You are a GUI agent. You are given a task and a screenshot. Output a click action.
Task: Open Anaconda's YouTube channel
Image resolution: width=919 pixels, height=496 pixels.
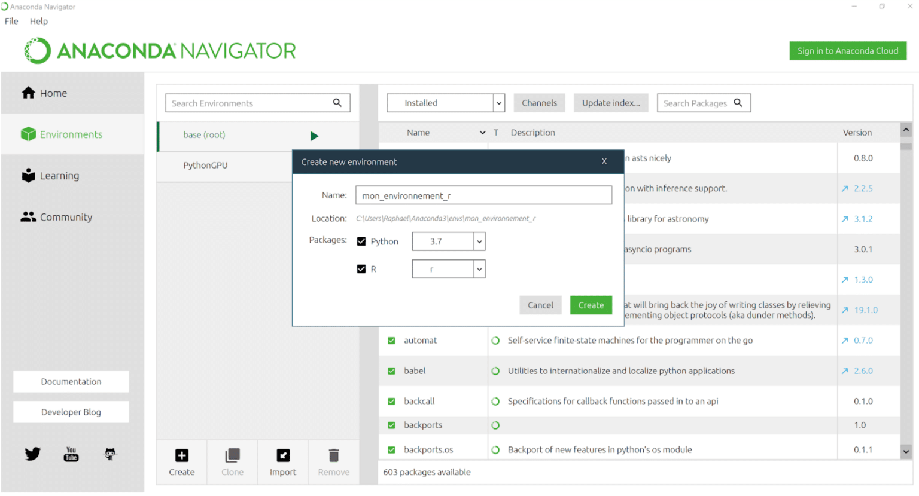click(71, 454)
